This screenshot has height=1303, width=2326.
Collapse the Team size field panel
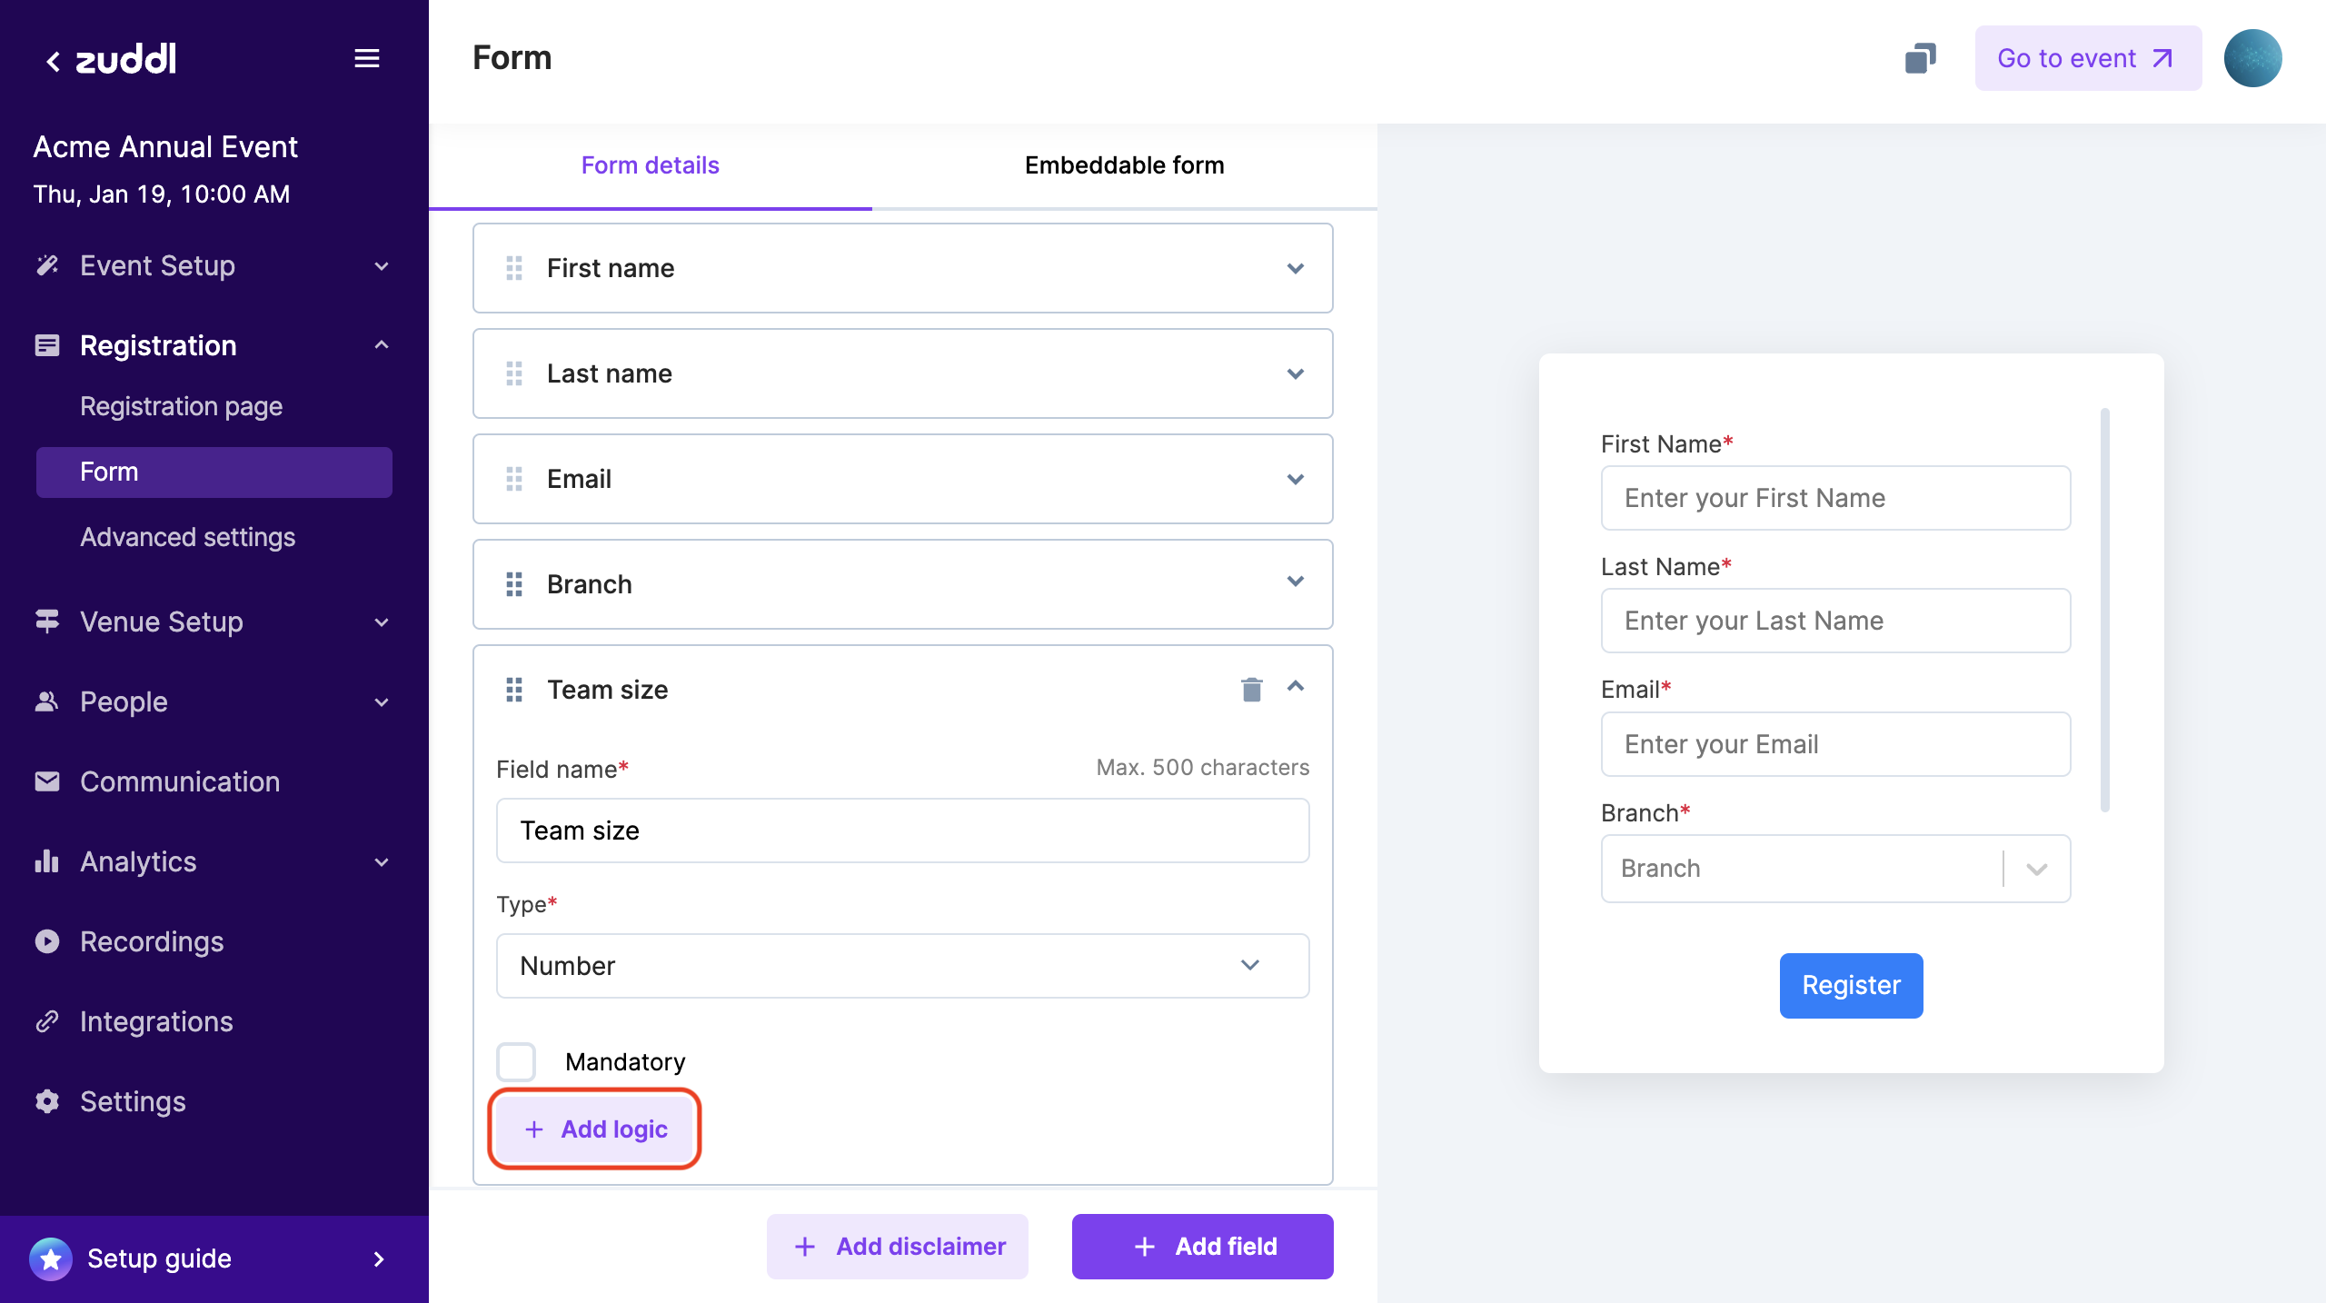click(x=1296, y=688)
